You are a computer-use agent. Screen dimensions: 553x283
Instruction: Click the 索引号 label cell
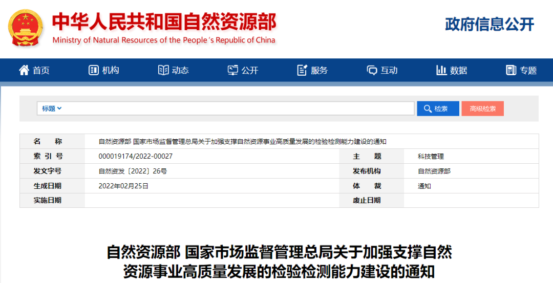[x=52, y=156]
